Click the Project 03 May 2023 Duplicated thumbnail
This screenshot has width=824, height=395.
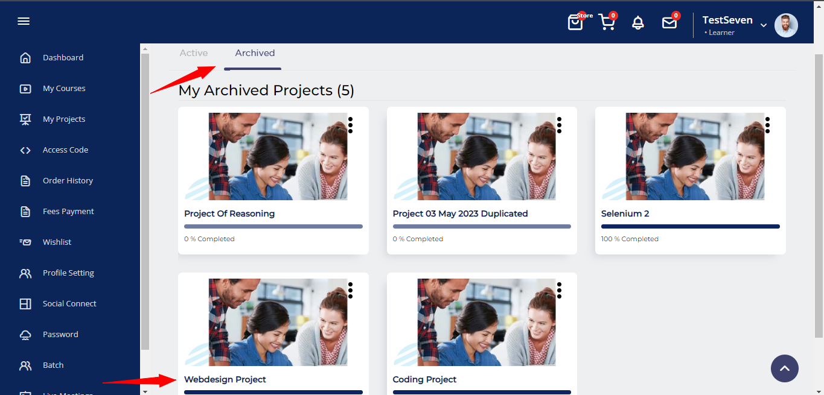pos(481,157)
